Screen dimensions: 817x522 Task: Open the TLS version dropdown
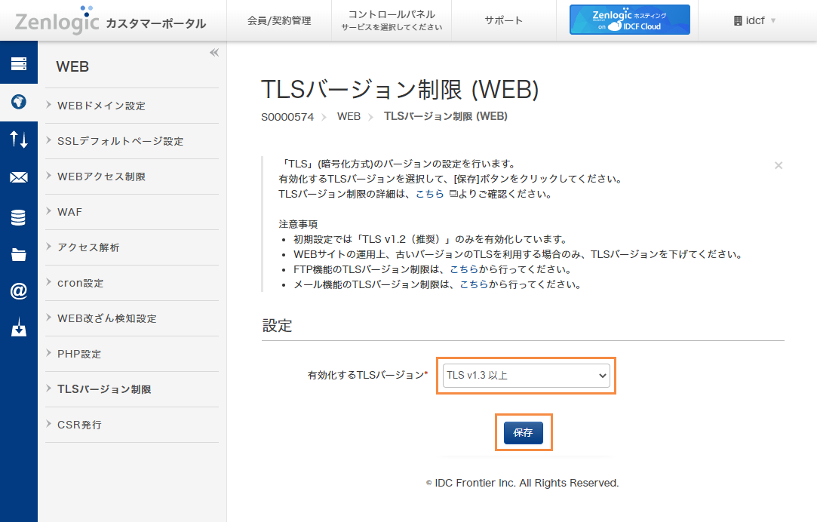pyautogui.click(x=526, y=376)
